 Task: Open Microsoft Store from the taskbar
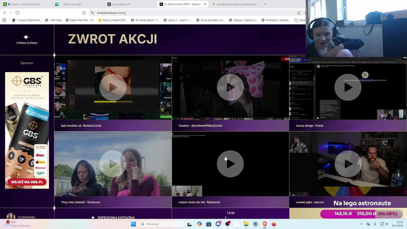[x=209, y=224]
